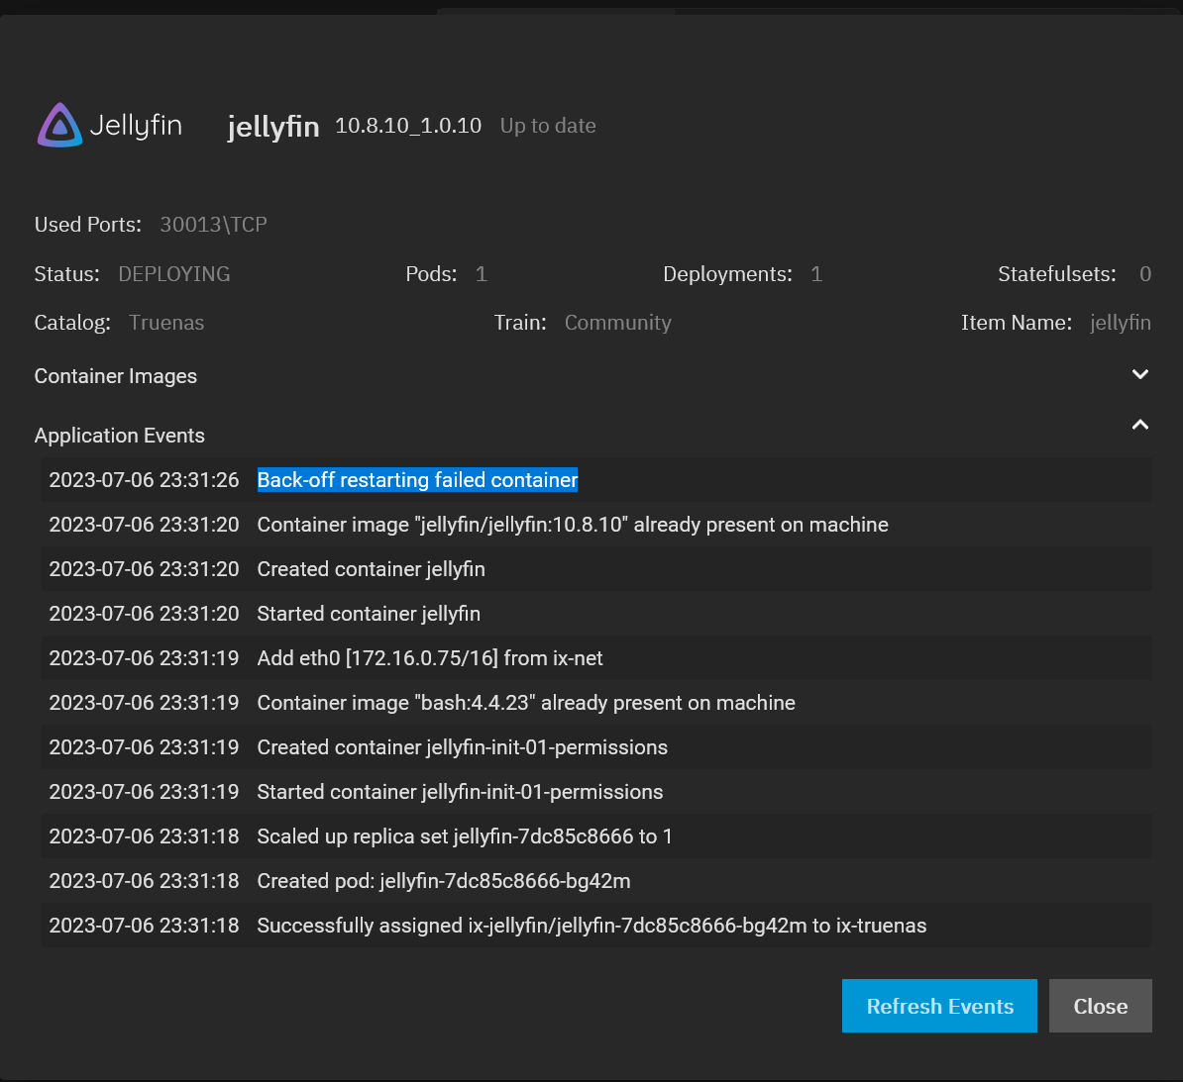
Task: Collapse the Application Events section
Action: [x=1139, y=426]
